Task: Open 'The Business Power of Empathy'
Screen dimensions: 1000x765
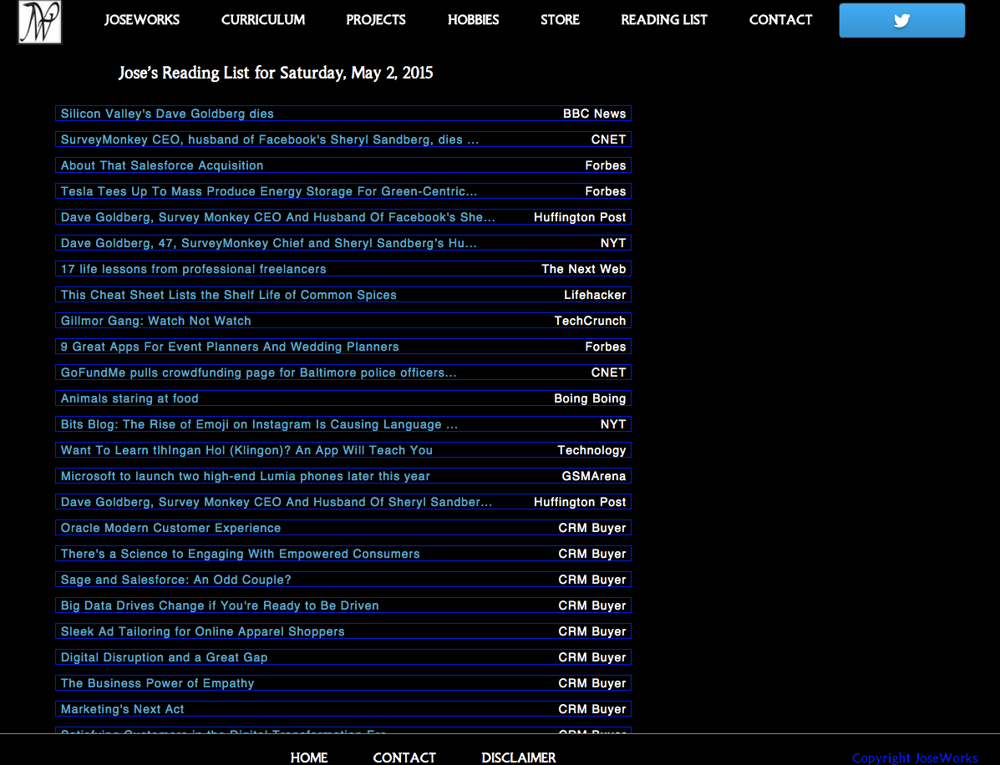Action: (x=157, y=683)
